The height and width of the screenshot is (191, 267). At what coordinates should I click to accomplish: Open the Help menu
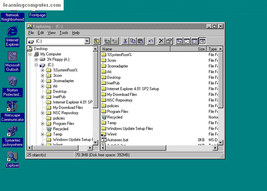[76, 33]
